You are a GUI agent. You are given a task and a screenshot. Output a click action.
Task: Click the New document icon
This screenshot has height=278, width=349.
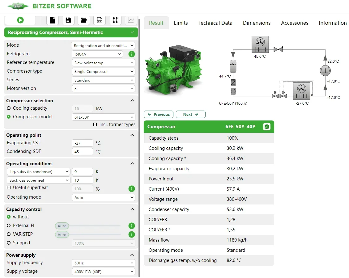53,20
